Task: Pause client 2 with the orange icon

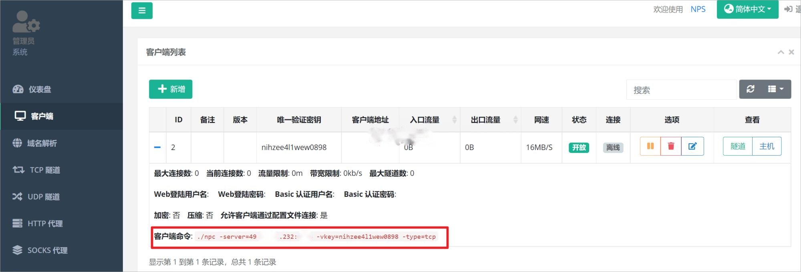Action: coord(650,146)
